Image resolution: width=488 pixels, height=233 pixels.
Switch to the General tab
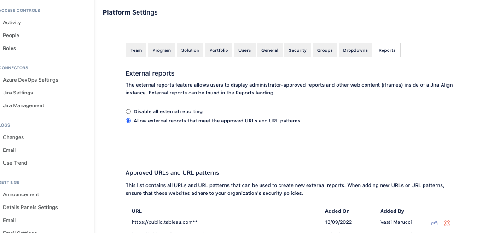(270, 50)
